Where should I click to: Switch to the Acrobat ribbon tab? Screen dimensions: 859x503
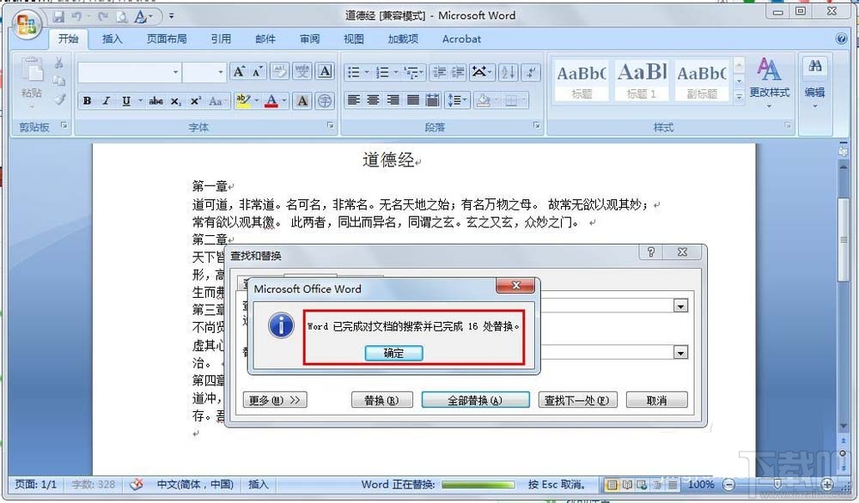click(461, 39)
